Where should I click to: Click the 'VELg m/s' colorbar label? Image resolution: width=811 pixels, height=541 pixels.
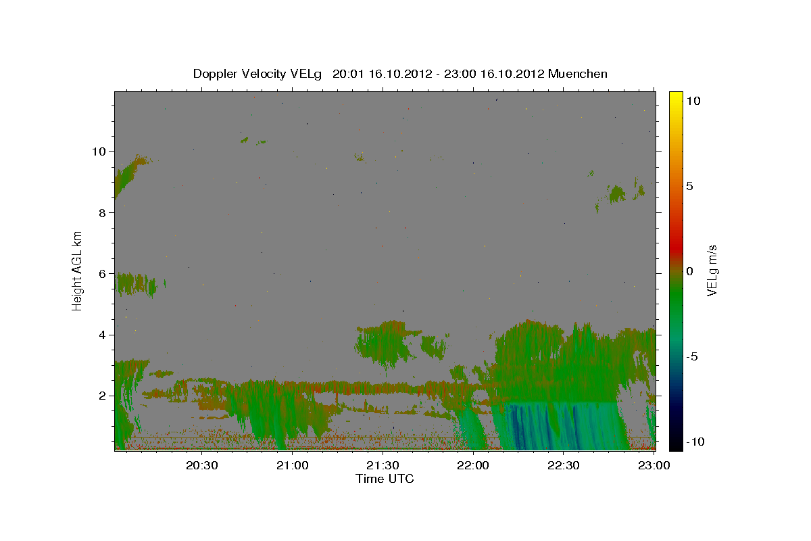[712, 270]
